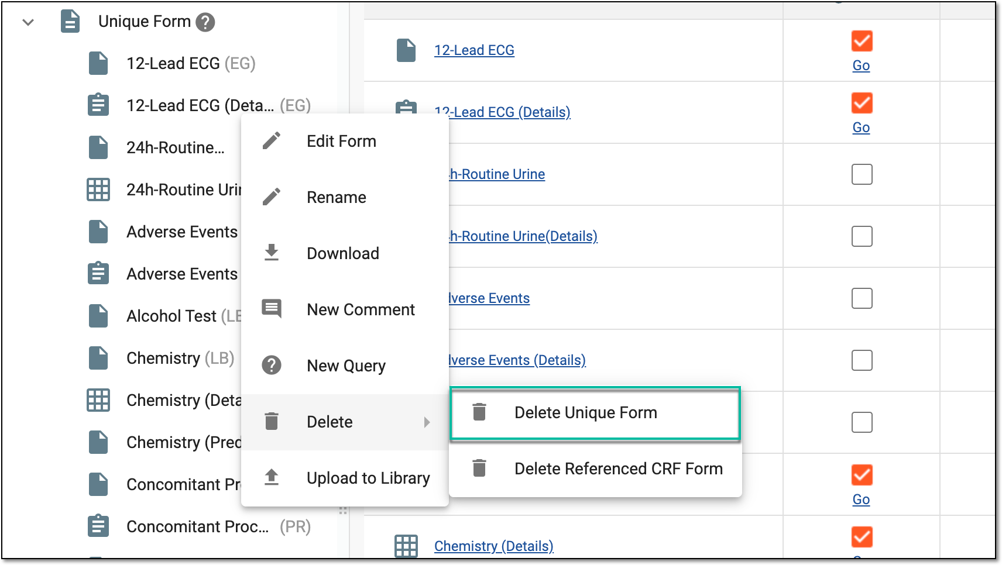
Task: Select 12-Lead ECG (Deta... tree item
Action: click(218, 105)
